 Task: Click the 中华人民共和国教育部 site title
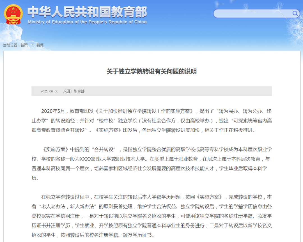tap(87, 12)
